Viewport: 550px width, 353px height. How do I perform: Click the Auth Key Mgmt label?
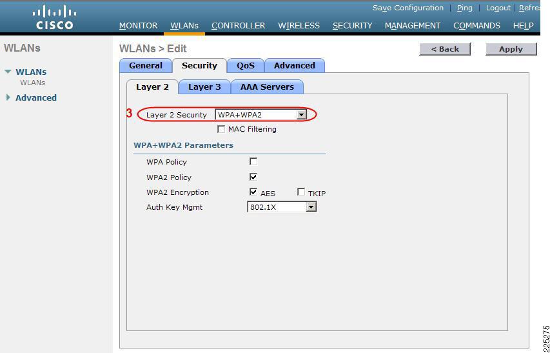click(x=174, y=207)
